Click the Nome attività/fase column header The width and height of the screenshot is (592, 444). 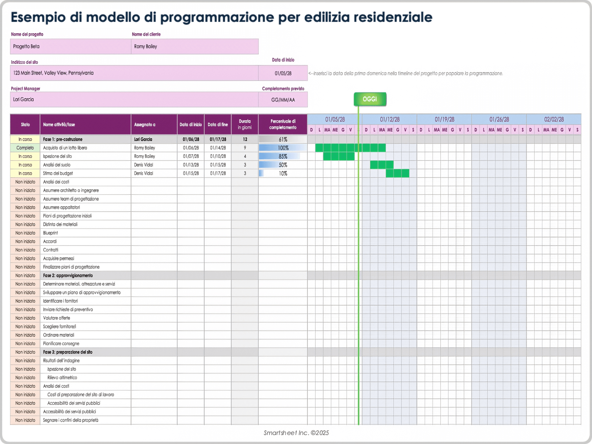point(85,125)
